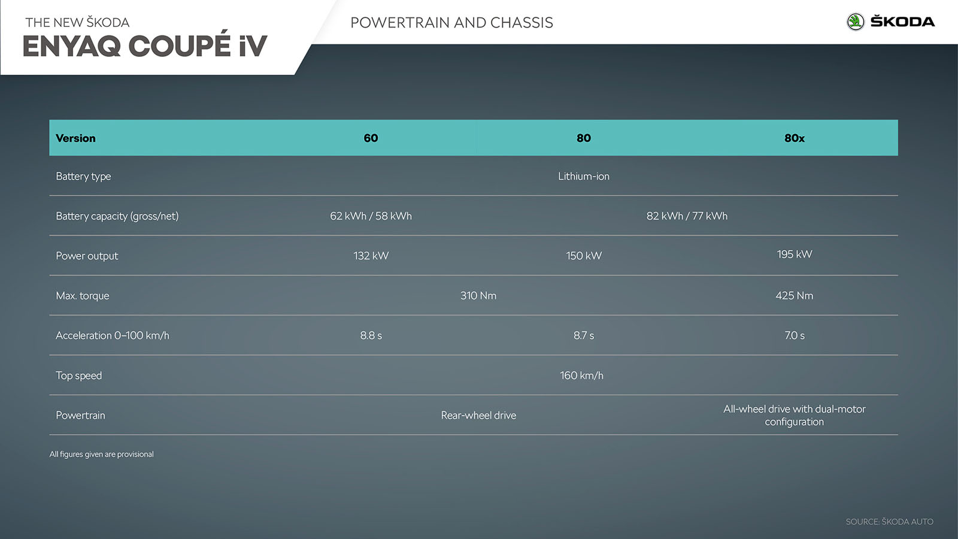The width and height of the screenshot is (958, 539).
Task: Select the 8.8 s acceleration value
Action: coord(371,336)
